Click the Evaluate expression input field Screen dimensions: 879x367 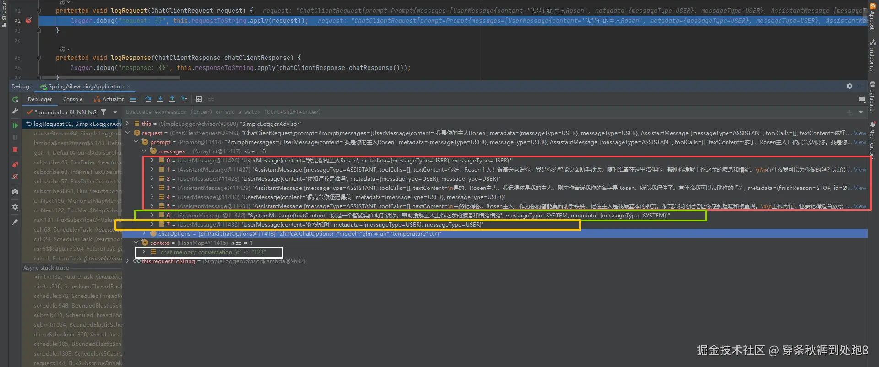[483, 112]
